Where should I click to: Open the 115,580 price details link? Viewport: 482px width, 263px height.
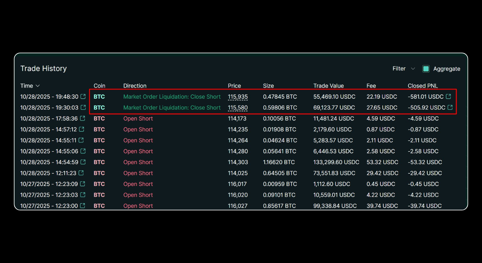[x=238, y=108]
